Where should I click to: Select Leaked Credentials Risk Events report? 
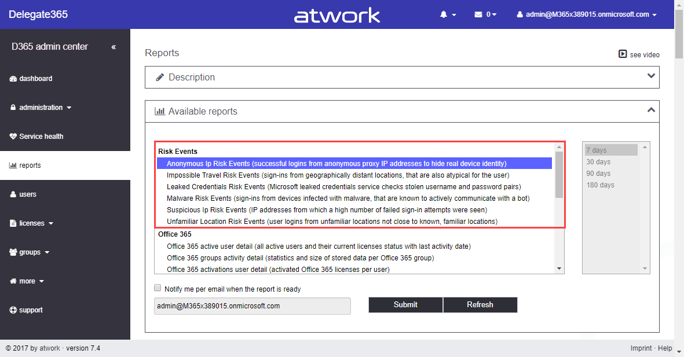(354, 186)
